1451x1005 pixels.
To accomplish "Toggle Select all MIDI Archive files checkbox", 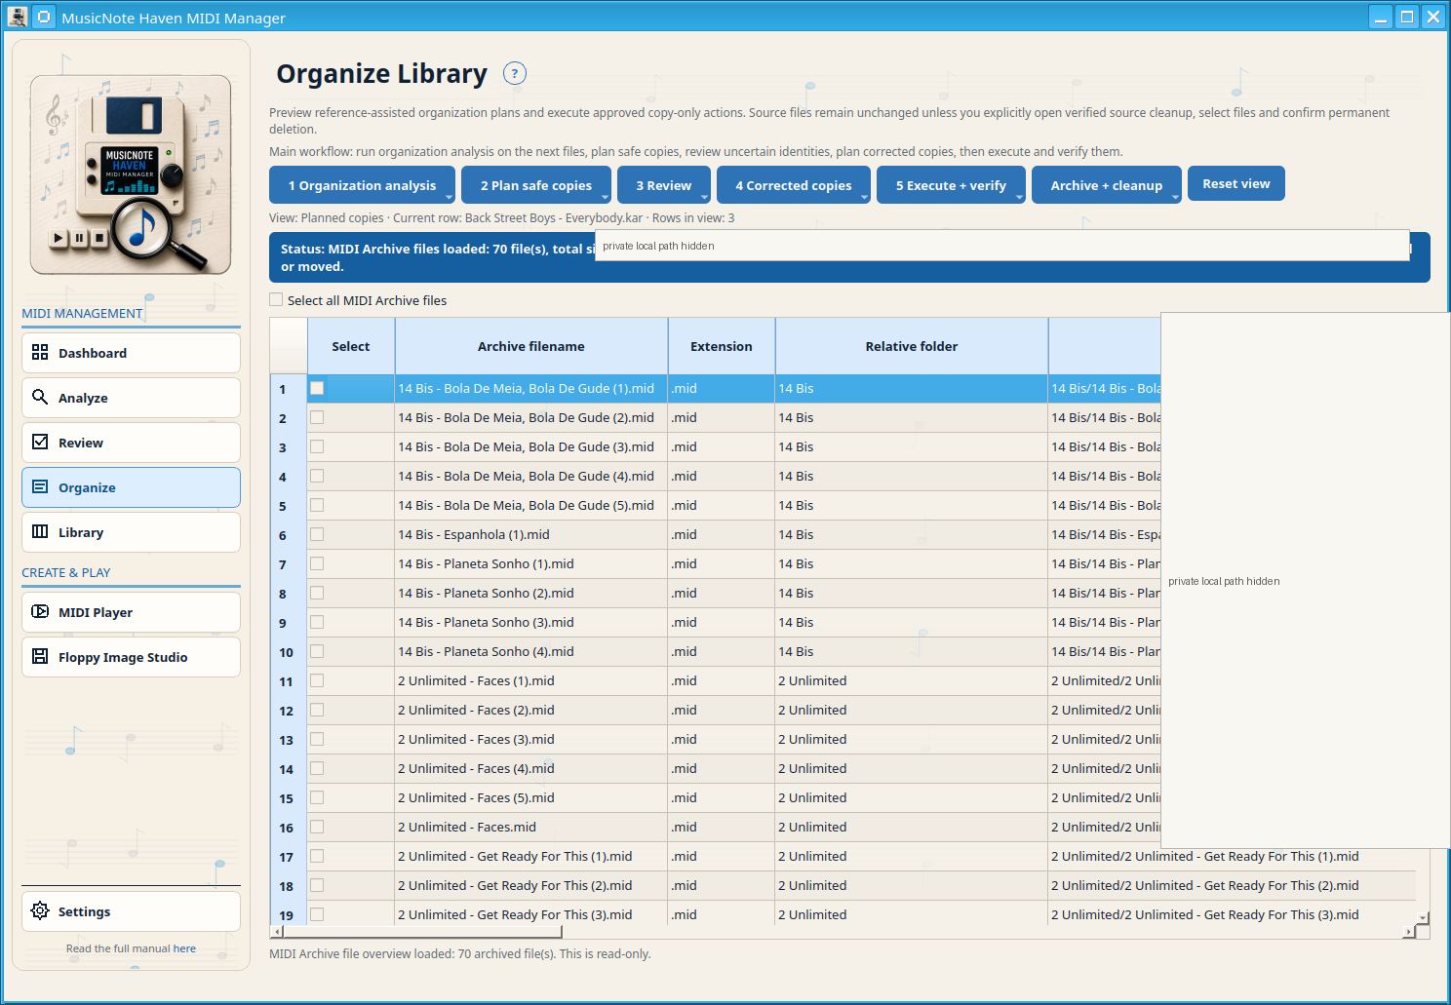I will tap(276, 300).
